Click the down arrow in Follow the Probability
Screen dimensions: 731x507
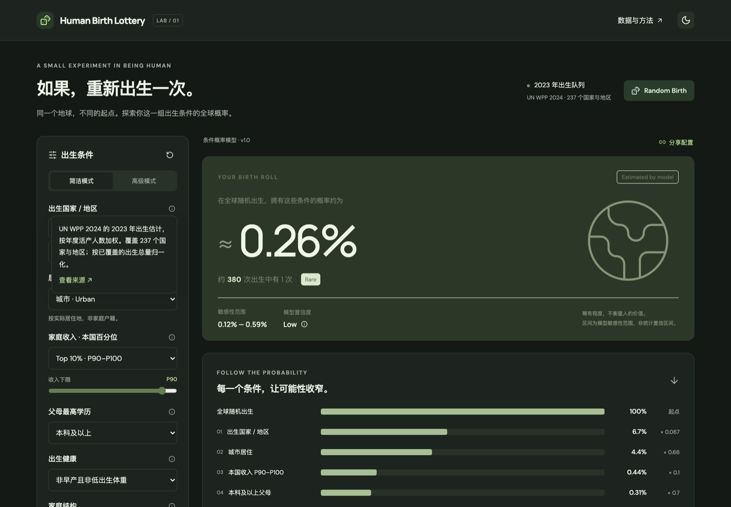point(674,381)
